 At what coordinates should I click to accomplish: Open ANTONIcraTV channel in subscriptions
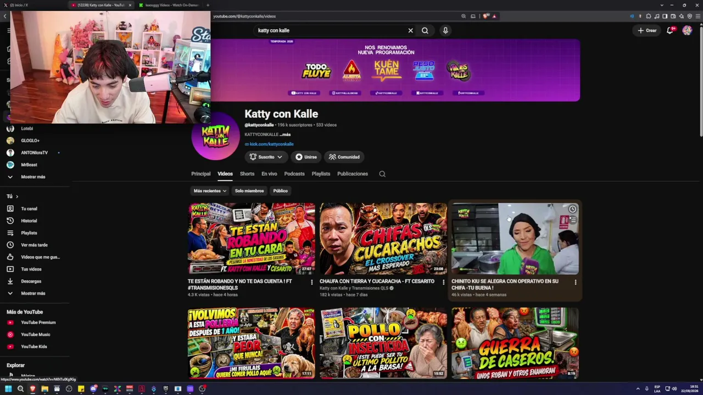(34, 153)
